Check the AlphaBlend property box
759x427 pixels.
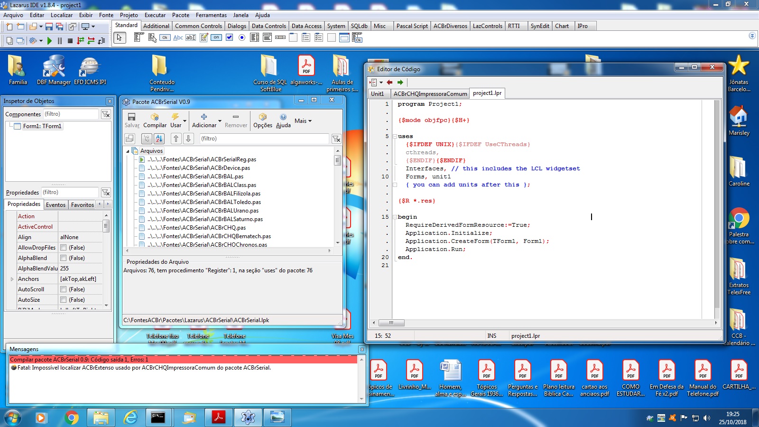64,258
